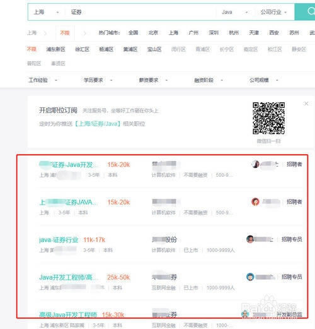Viewport: 315px width, 329px height.
Task: Filter by 长宁区 district
Action: click(x=227, y=49)
